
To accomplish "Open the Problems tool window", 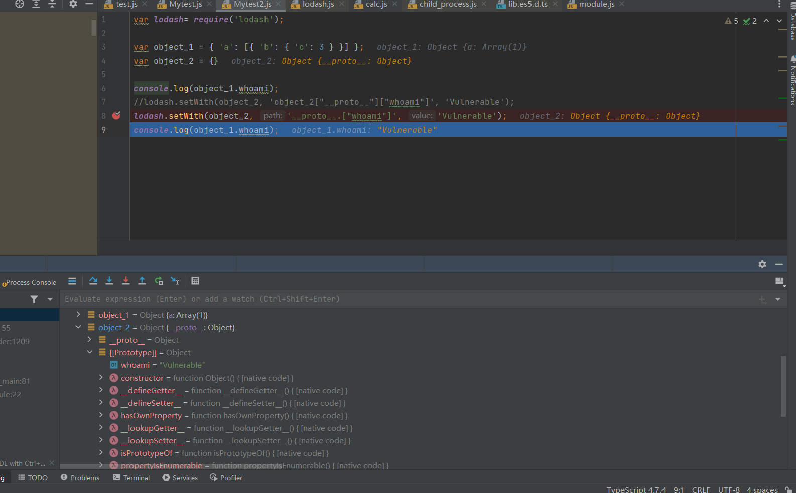I will (80, 478).
